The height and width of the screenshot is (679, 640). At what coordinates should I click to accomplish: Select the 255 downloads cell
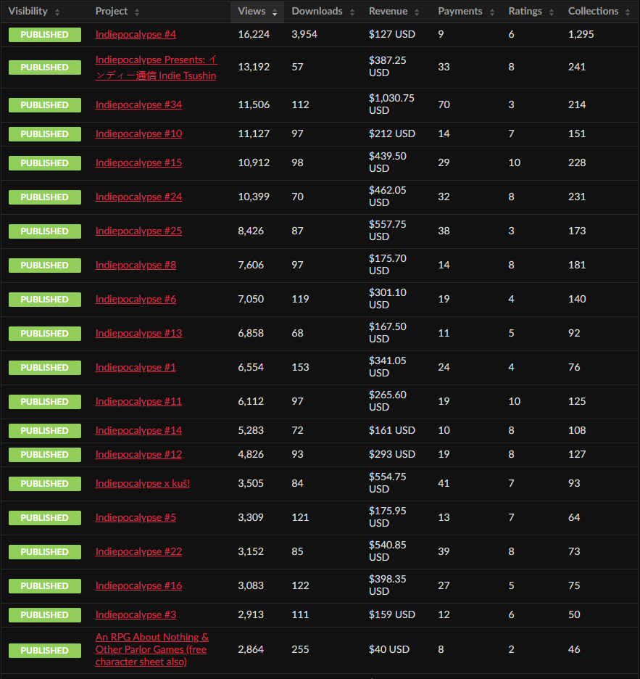(300, 649)
